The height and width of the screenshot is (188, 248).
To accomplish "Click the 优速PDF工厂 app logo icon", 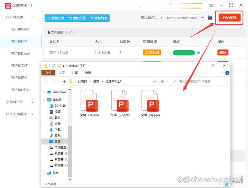I will [8, 6].
